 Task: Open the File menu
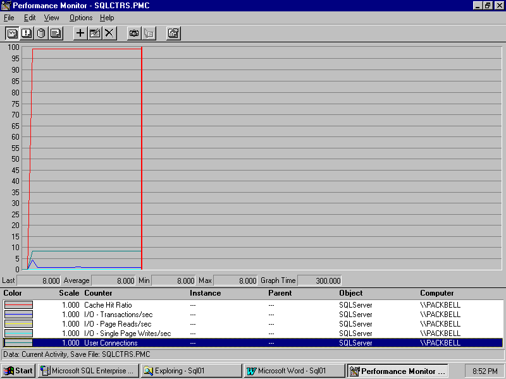tap(9, 18)
